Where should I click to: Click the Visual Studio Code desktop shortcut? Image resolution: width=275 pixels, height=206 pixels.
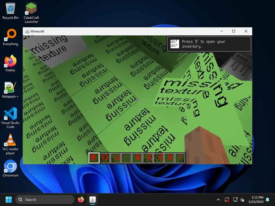[x=10, y=118]
